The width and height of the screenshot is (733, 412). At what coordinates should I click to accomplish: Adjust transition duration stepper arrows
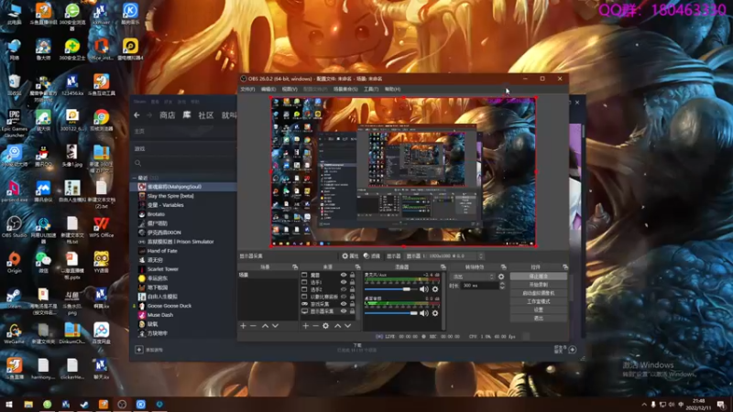click(502, 286)
